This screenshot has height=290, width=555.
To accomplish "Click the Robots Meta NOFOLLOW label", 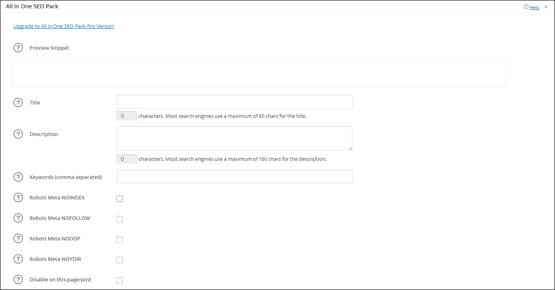I will (x=60, y=218).
